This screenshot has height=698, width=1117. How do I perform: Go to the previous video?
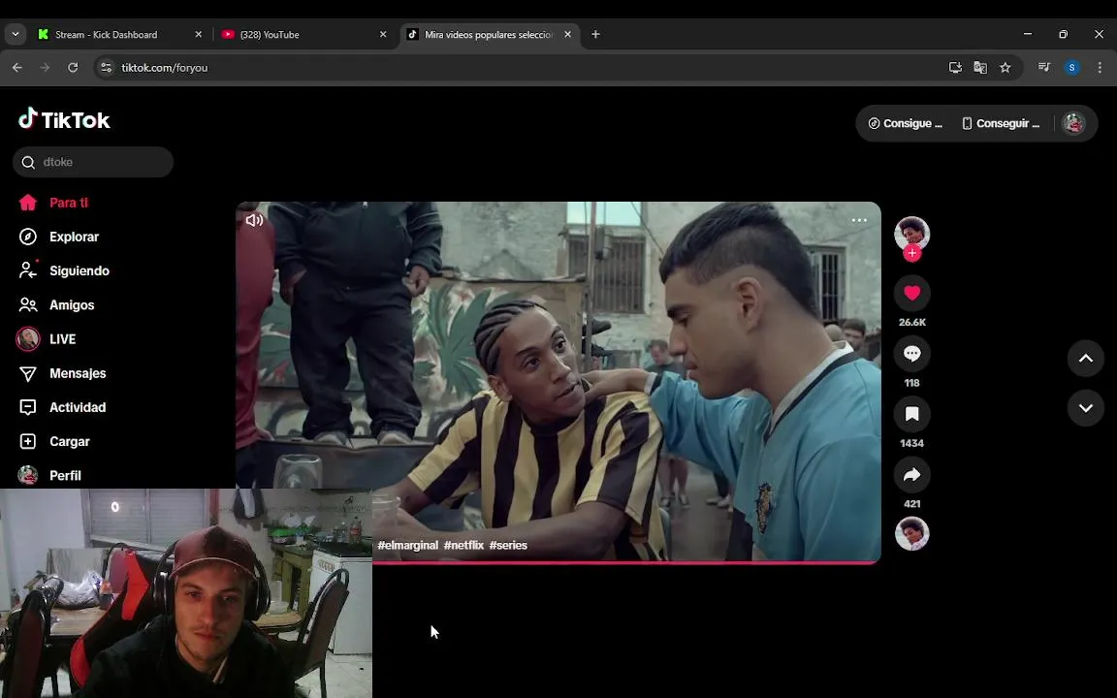(1086, 359)
